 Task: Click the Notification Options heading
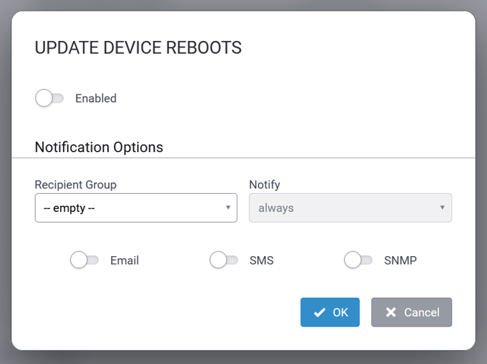tap(99, 147)
